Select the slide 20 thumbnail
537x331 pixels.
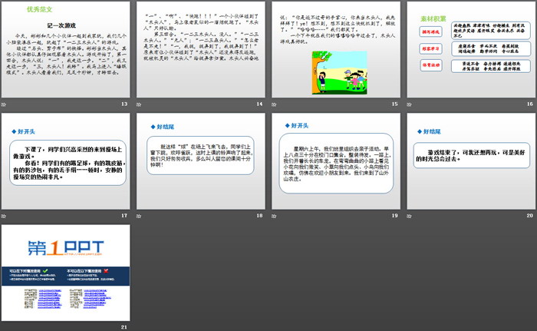click(469, 162)
